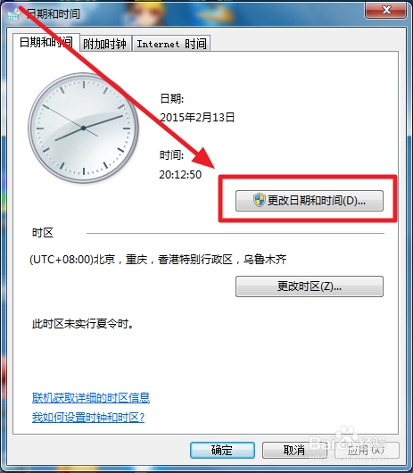The image size is (413, 473).
Task: Open the 我如何设置时钟和时区? help link
Action: 88,417
